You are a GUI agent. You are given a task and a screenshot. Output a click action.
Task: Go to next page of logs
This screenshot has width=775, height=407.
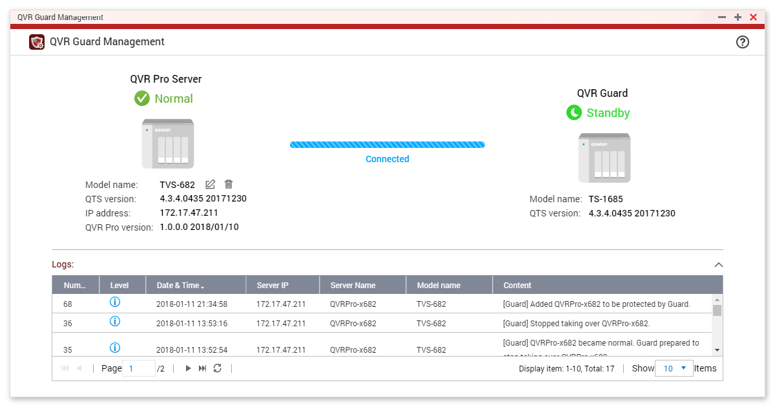click(x=188, y=368)
